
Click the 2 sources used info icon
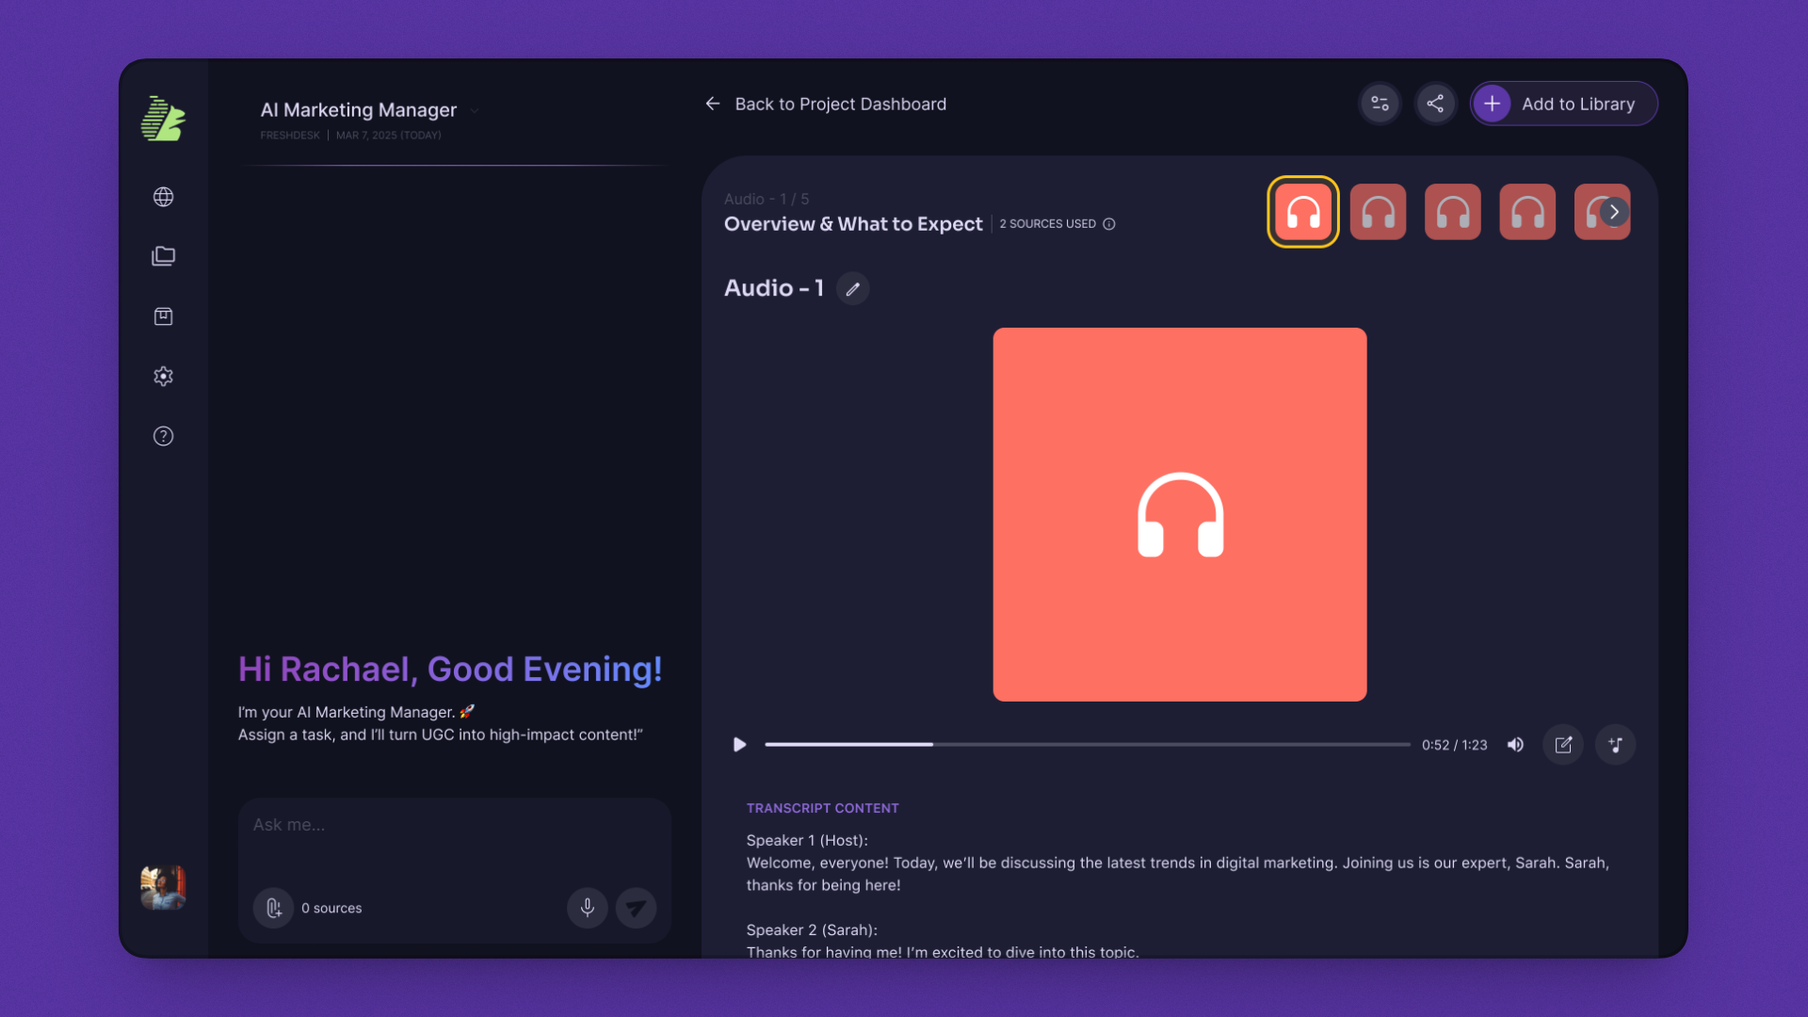1109,224
